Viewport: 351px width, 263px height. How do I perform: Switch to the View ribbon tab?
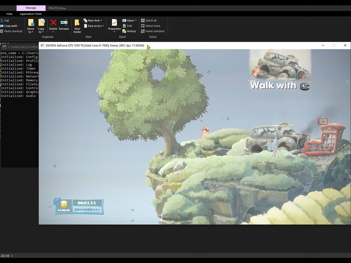coord(9,14)
